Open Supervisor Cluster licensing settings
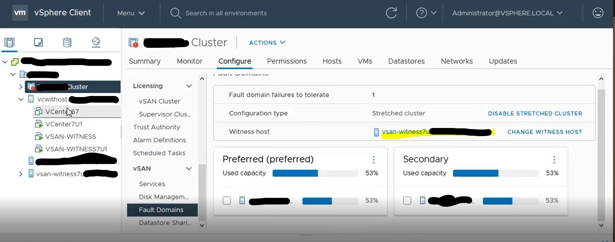 (165, 114)
